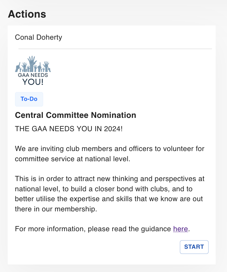Click the Actions page heading

(27, 14)
